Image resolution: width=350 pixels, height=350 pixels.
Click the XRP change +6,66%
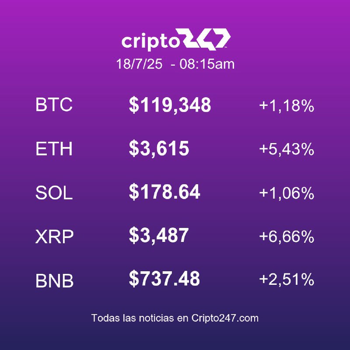(x=287, y=236)
